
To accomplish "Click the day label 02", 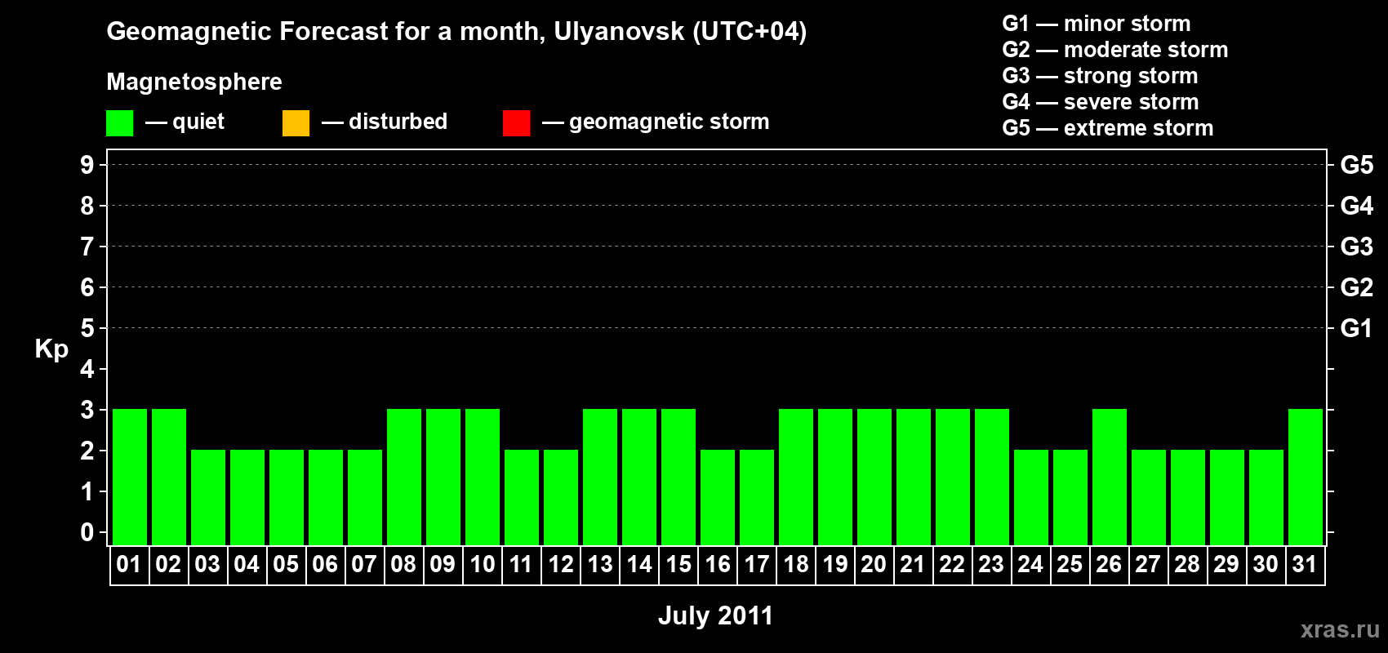I will [x=168, y=564].
